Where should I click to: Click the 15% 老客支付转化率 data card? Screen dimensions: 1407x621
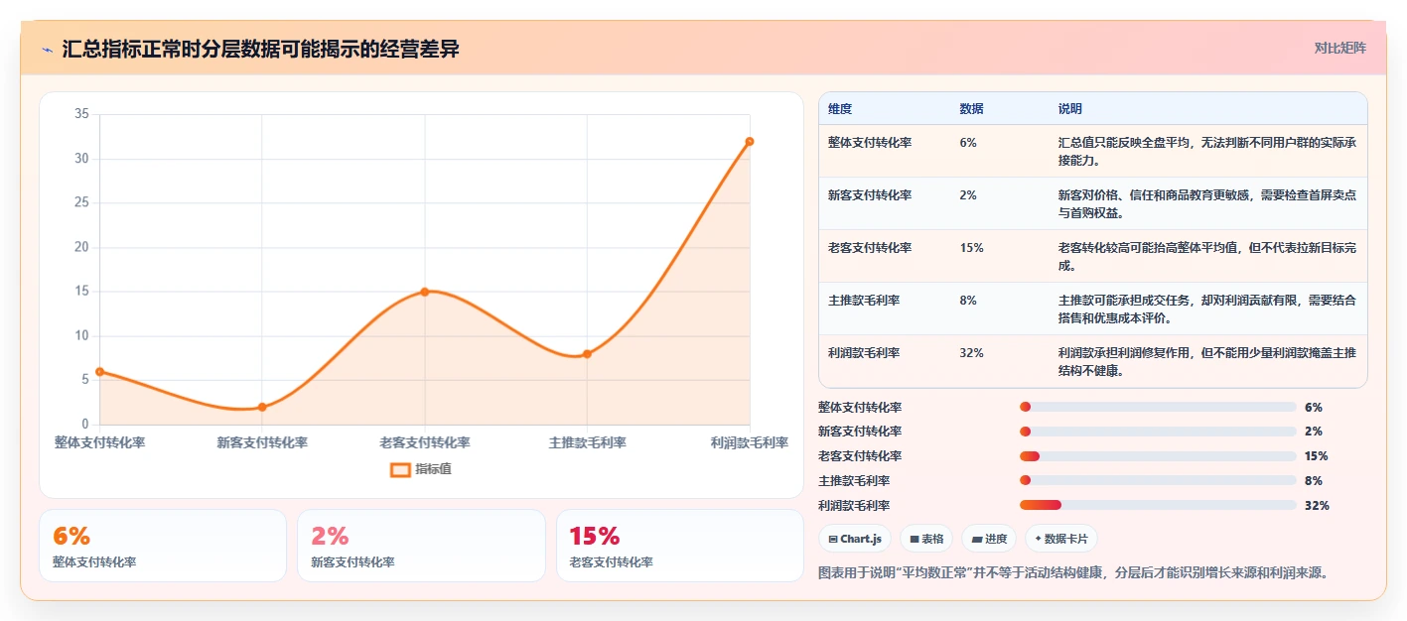click(679, 546)
